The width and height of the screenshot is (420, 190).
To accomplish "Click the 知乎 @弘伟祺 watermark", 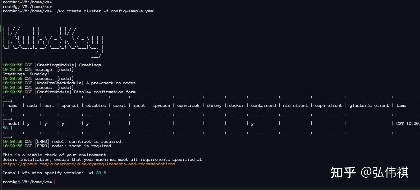I will [x=369, y=172].
